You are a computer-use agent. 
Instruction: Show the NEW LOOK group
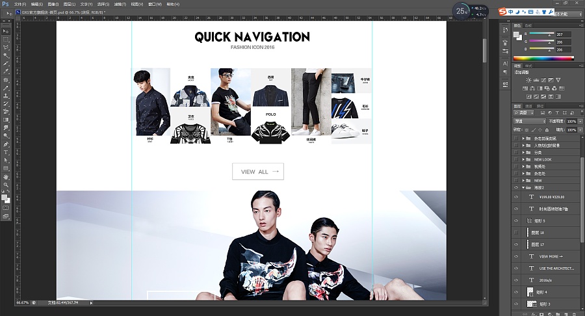pos(516,159)
